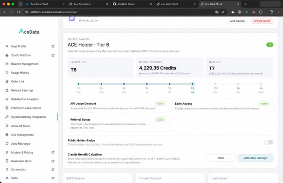Click the T3 tier marker on progress bar
Image resolution: width=283 pixels, height=183 pixels.
coord(124,84)
